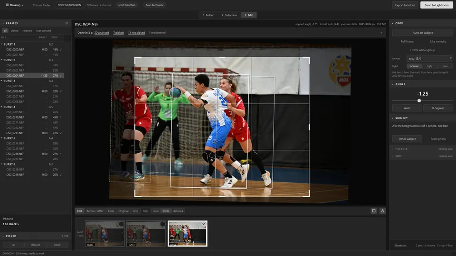Select frame DSC_0210.NEF in the list
Screen dimensions: 456x256
32,118
